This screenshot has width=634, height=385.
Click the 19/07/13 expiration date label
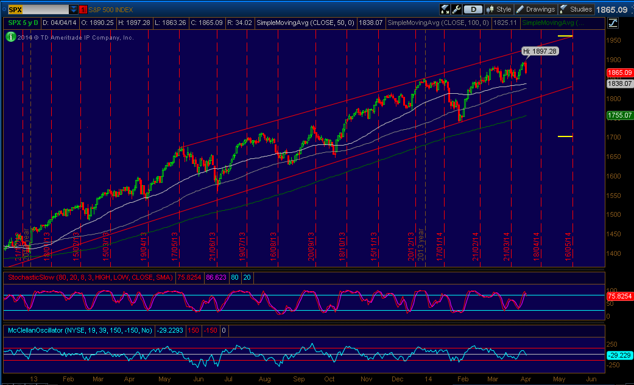tap(242, 246)
